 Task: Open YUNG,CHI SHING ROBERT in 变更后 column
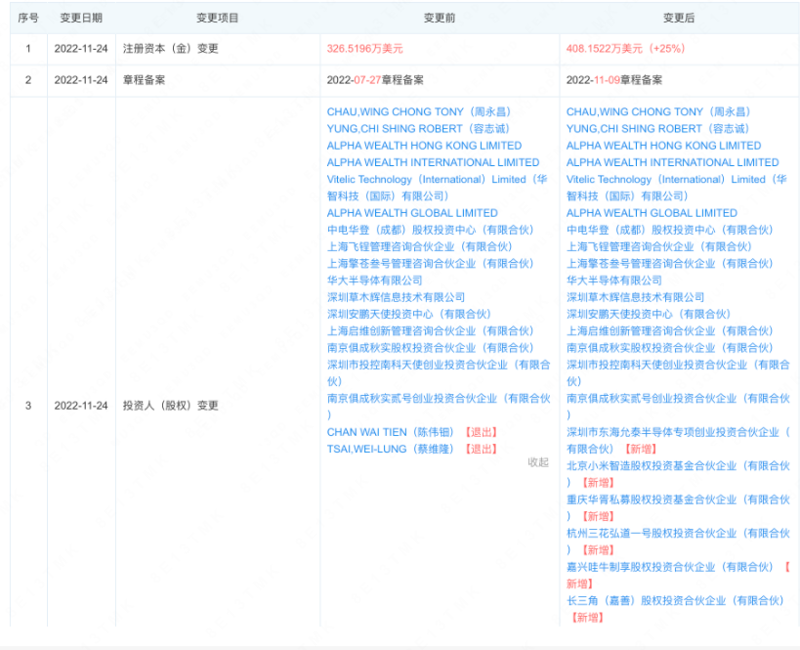pos(657,129)
